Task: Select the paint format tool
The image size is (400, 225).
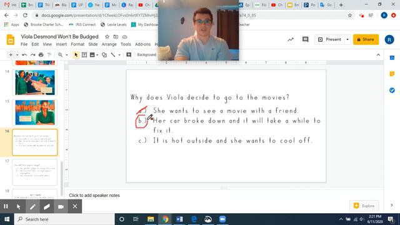Action: pos(49,55)
